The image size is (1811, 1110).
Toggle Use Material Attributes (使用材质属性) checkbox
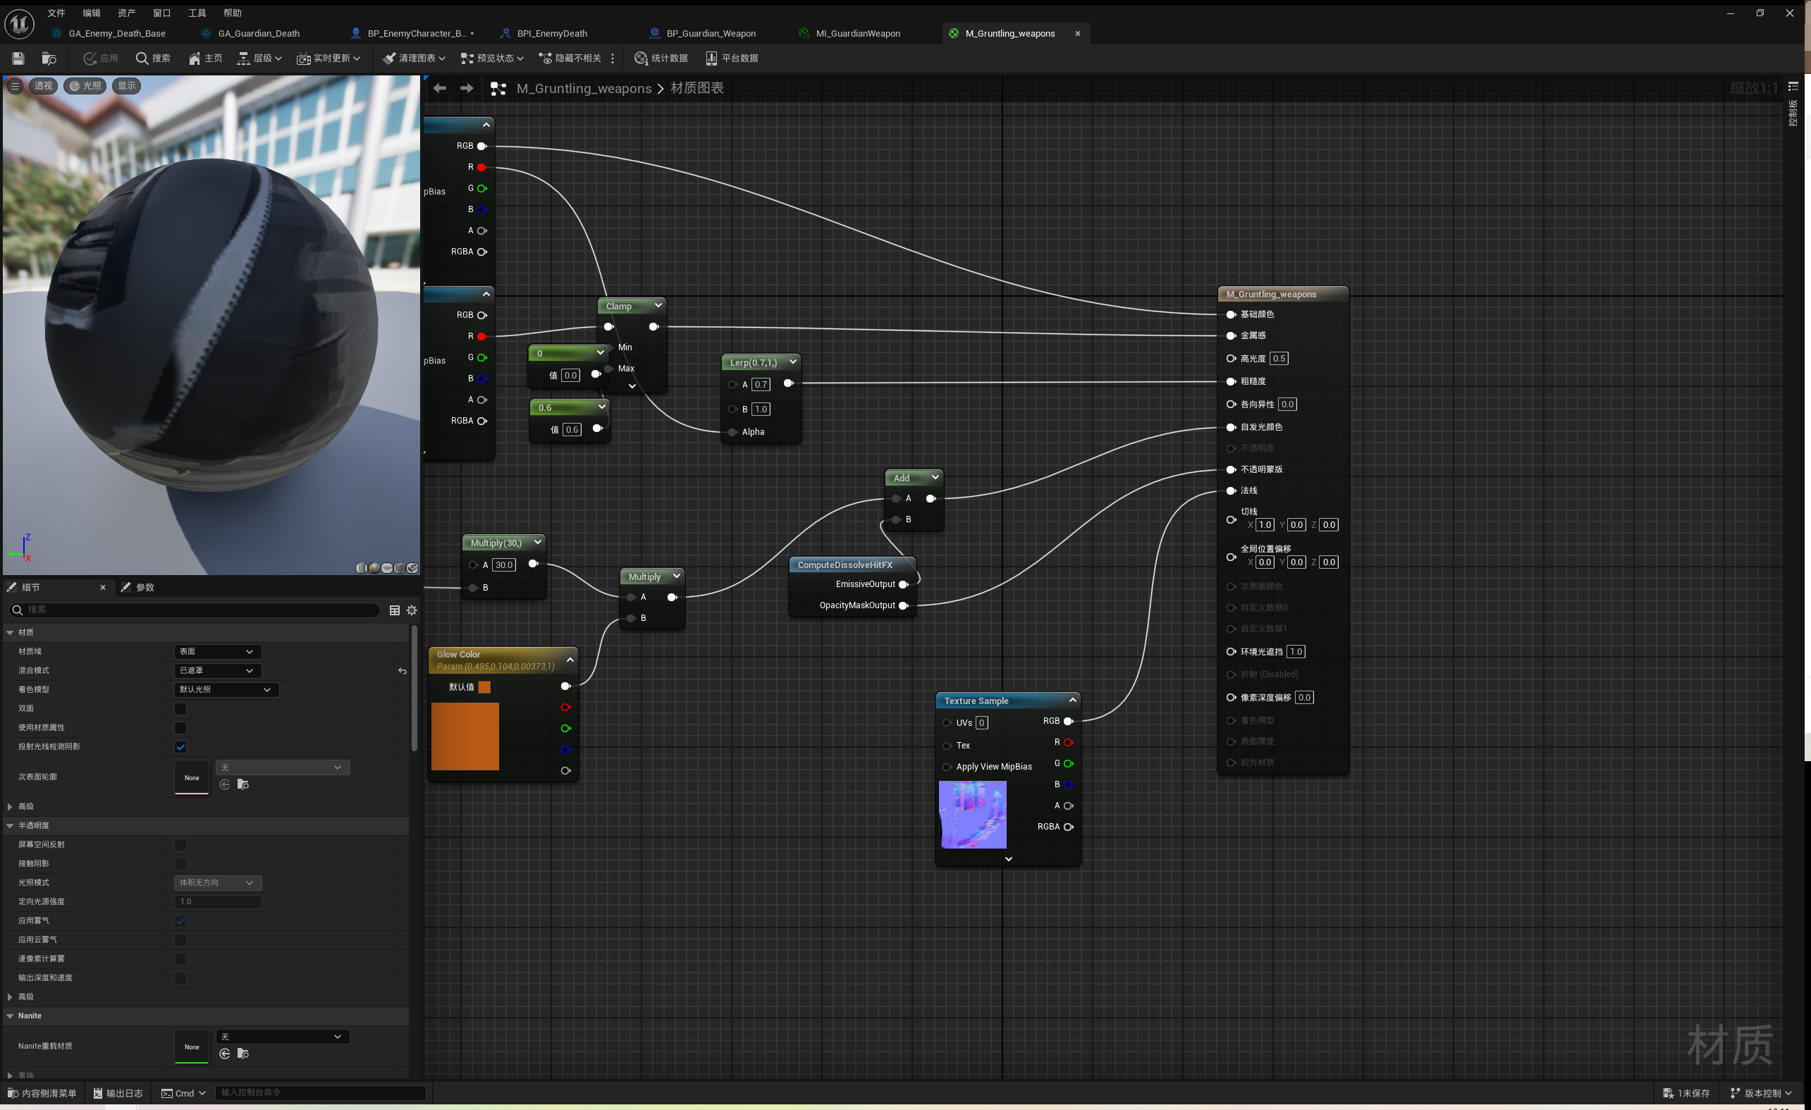pyautogui.click(x=180, y=728)
